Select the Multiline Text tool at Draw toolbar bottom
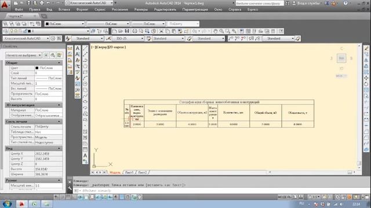Image resolution: width=371 pixels, height=208 pixels. [x=85, y=155]
